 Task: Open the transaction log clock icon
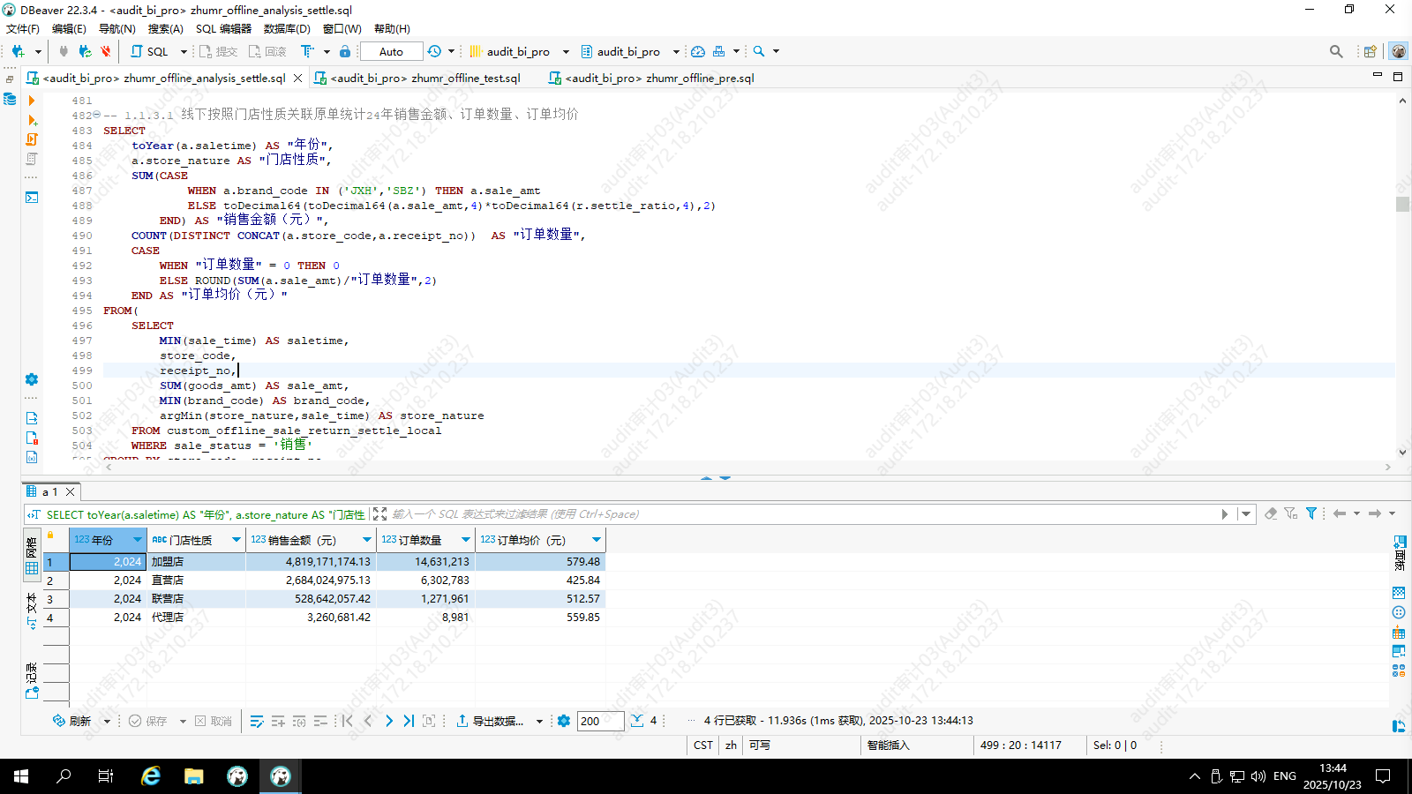434,51
